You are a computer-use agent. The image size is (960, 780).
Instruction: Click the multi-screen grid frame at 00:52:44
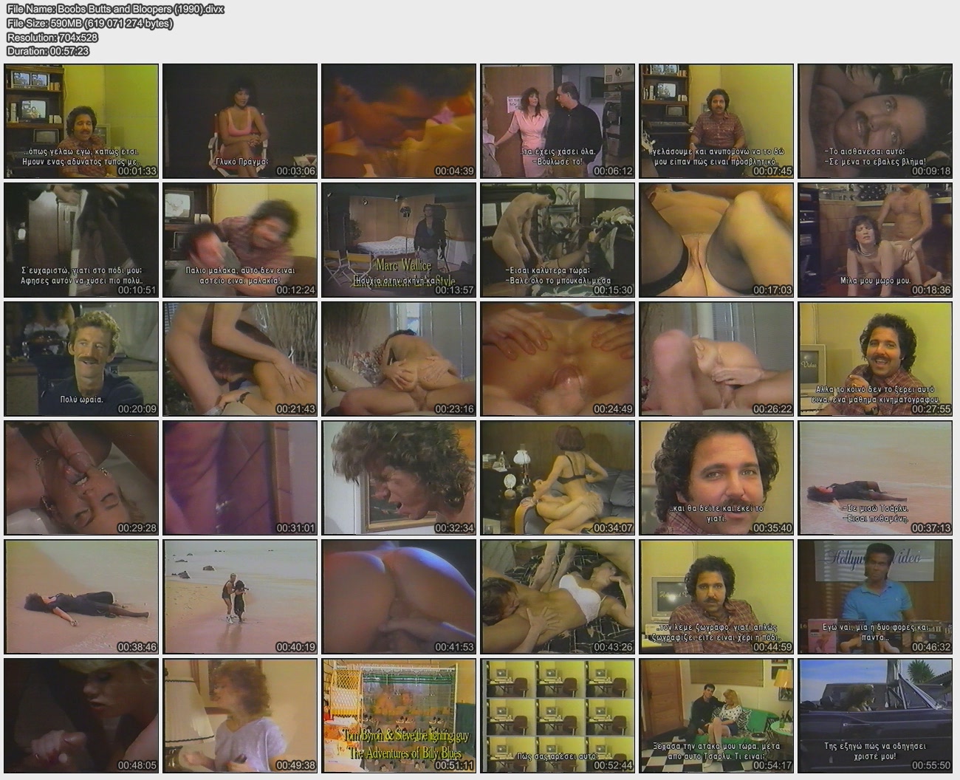pyautogui.click(x=558, y=716)
